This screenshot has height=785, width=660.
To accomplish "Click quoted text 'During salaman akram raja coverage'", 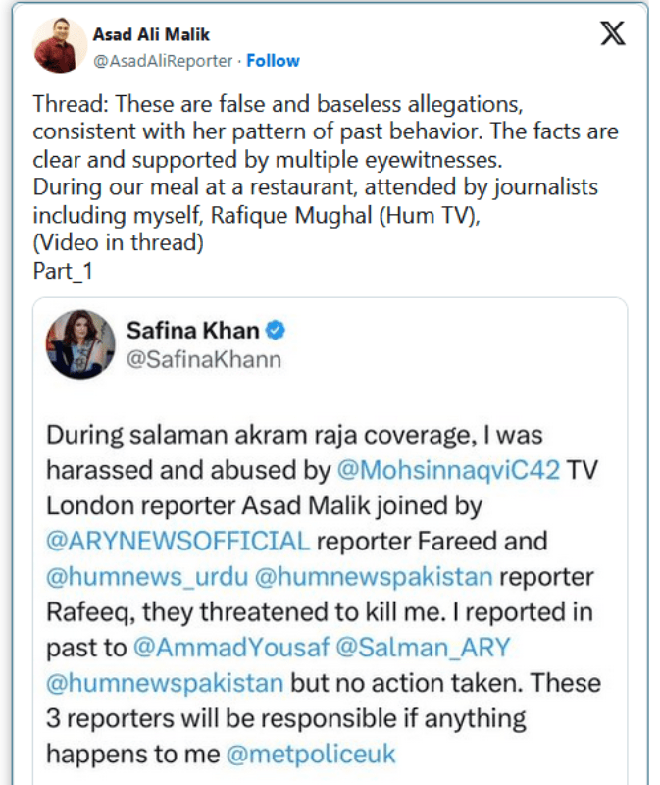I will coord(293,435).
